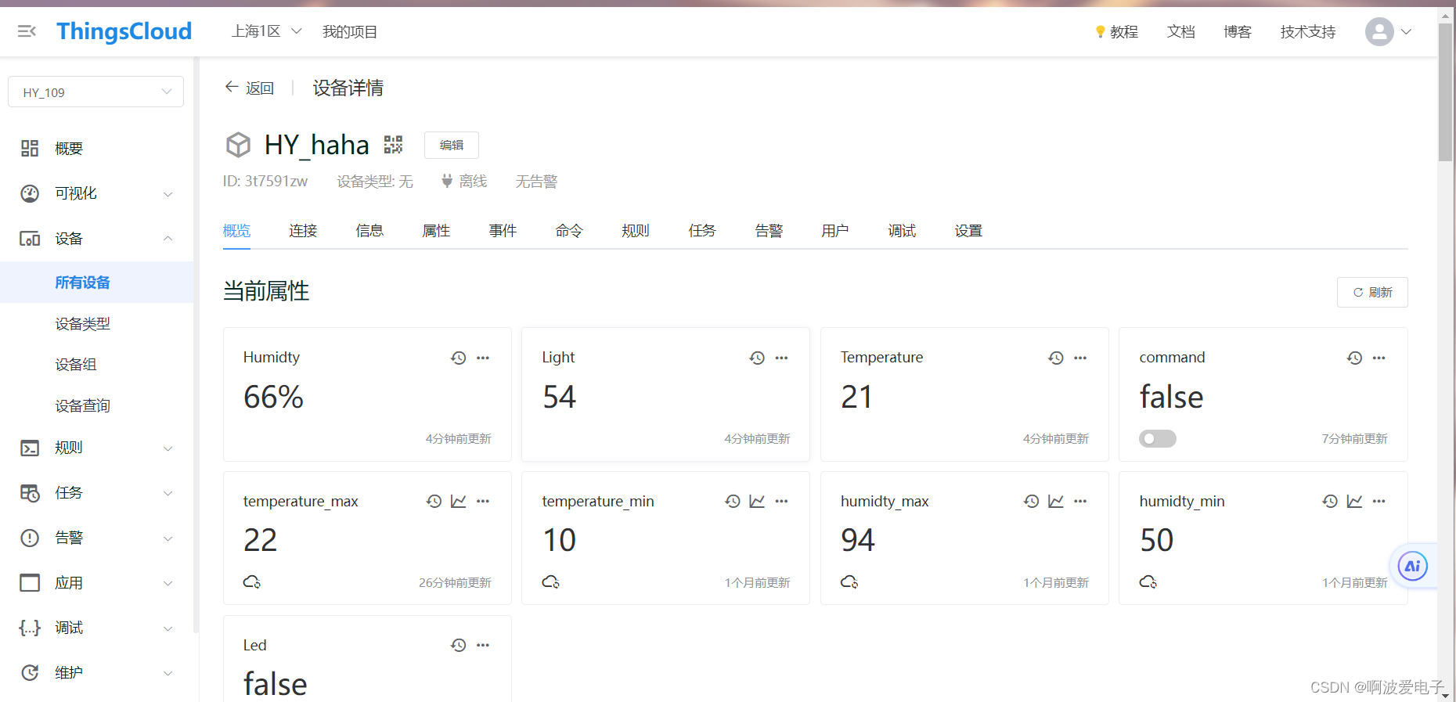
Task: Click the 刷新 refresh button
Action: pos(1372,292)
